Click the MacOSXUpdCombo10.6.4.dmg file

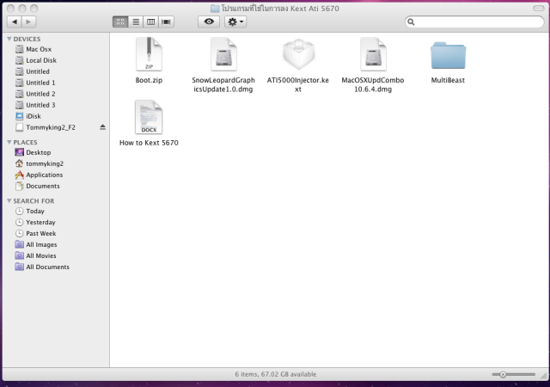pos(372,55)
